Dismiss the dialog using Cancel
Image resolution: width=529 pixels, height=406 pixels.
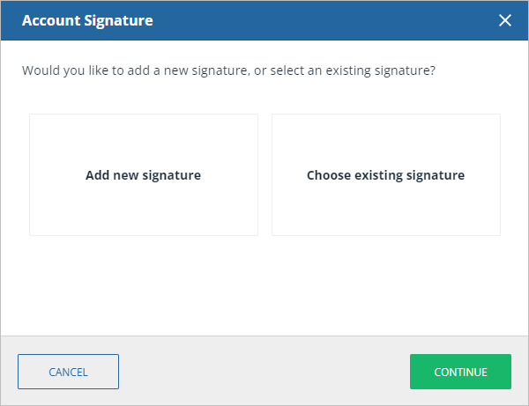(68, 372)
